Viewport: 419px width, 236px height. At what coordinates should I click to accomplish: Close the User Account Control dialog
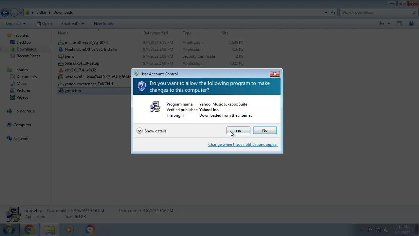point(275,74)
